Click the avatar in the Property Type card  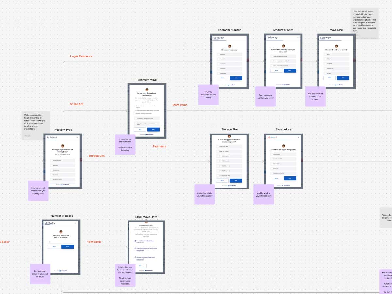pos(62,146)
